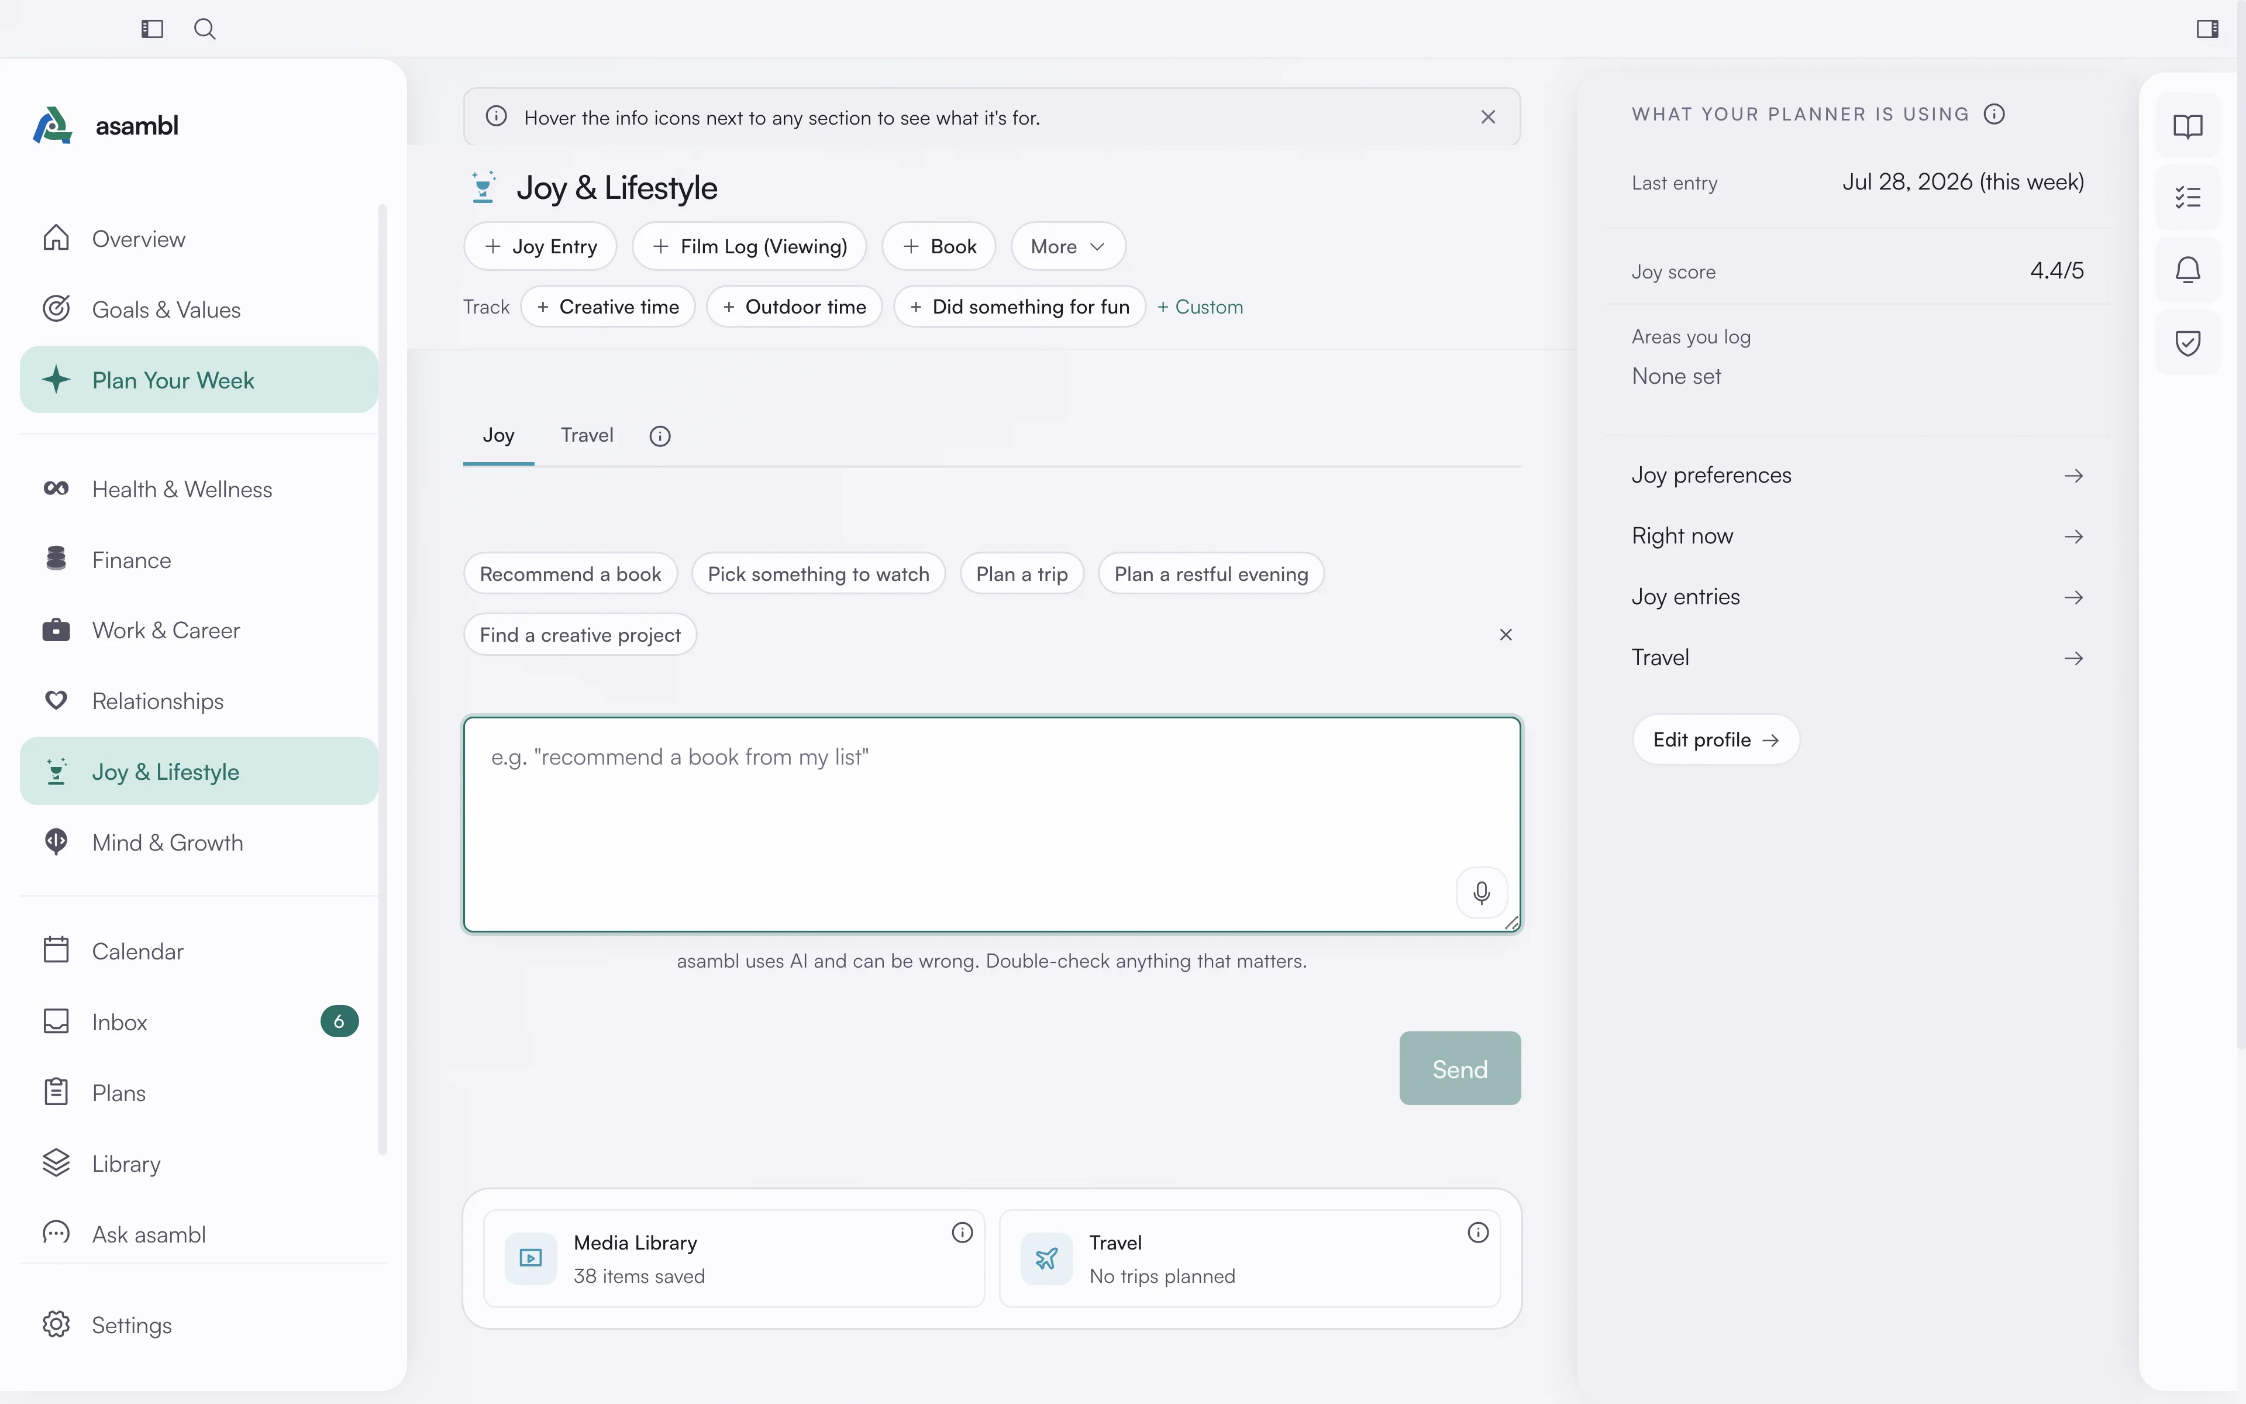The height and width of the screenshot is (1404, 2246).
Task: Click the microphone voice input icon
Action: pyautogui.click(x=1481, y=892)
